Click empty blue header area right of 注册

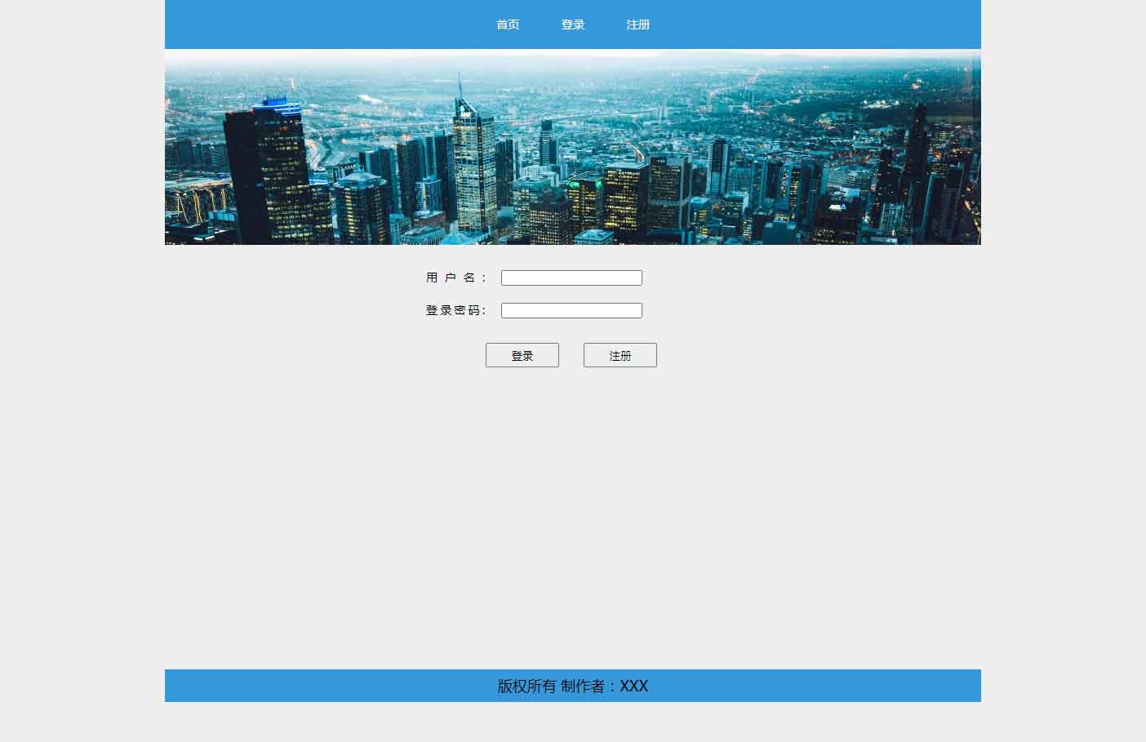click(x=816, y=24)
